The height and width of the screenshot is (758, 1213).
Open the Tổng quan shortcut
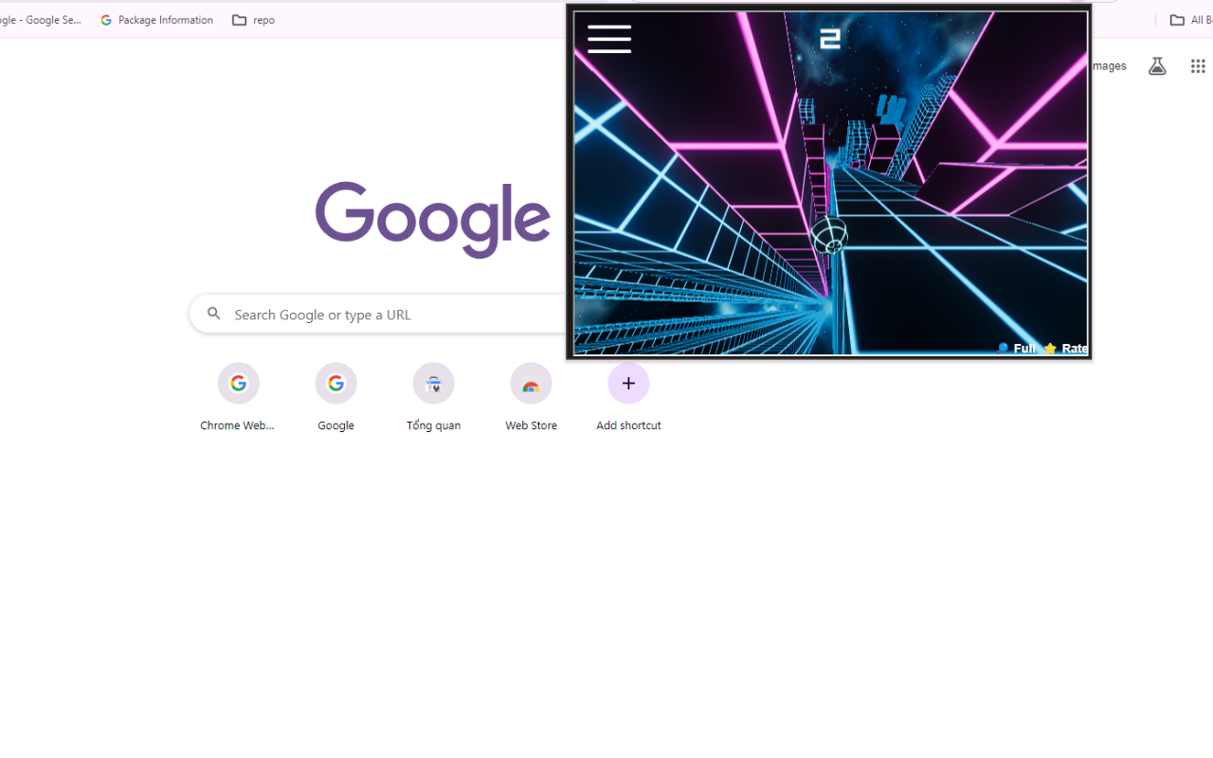click(x=433, y=397)
